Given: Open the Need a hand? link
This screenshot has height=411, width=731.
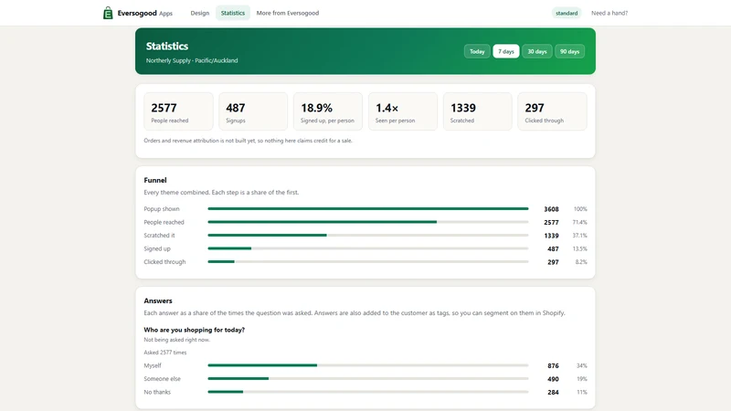Looking at the screenshot, I should tap(609, 13).
